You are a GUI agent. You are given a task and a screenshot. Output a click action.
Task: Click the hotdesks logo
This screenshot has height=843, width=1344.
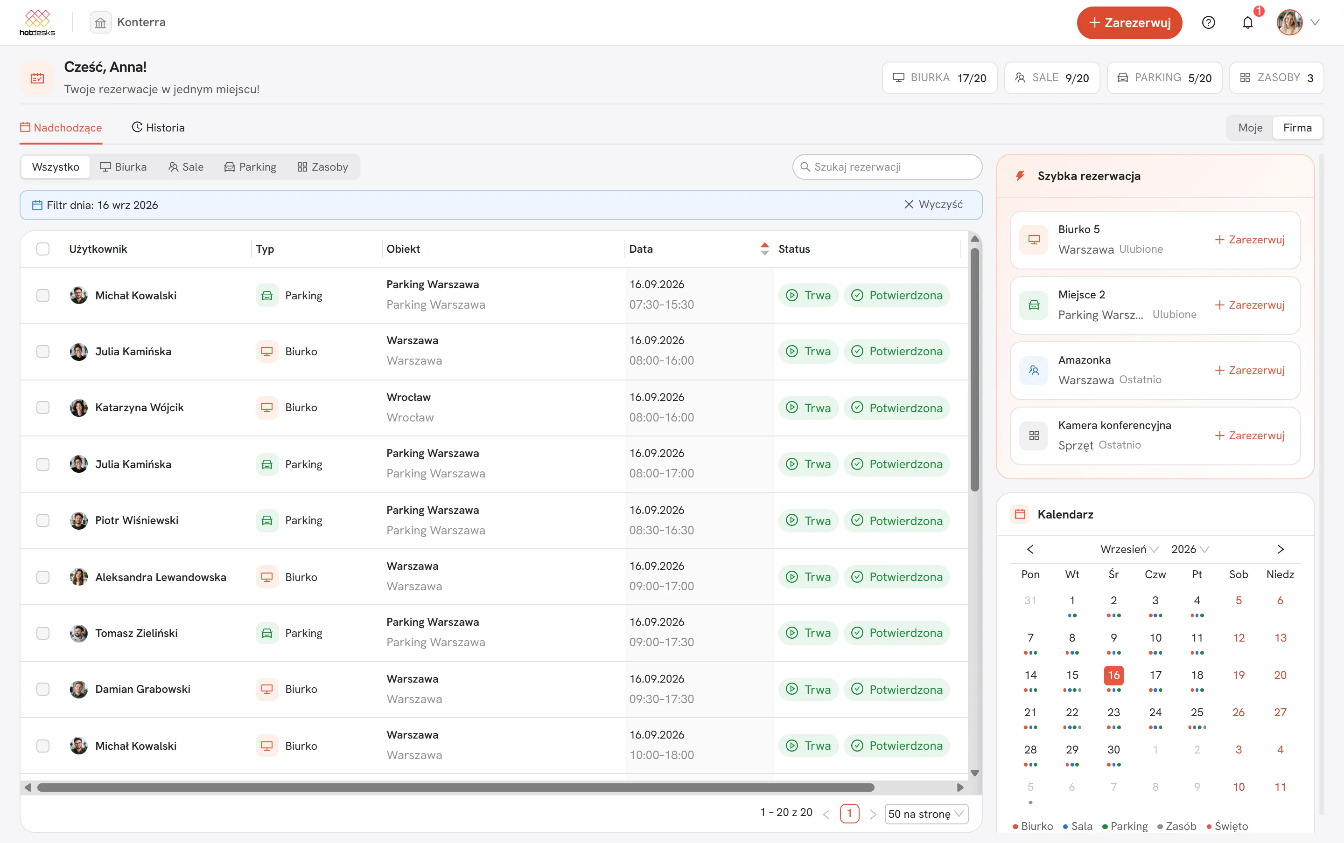(x=37, y=22)
